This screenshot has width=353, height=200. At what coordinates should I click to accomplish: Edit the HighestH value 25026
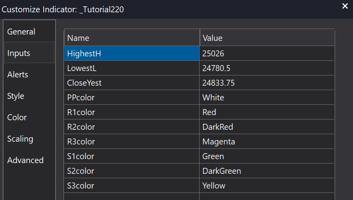pyautogui.click(x=267, y=53)
